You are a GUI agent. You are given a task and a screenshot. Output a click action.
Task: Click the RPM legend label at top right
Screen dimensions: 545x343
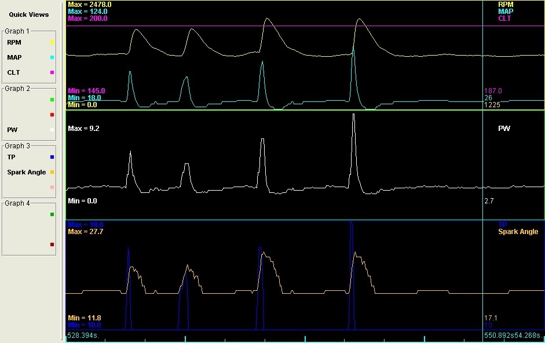coord(506,5)
